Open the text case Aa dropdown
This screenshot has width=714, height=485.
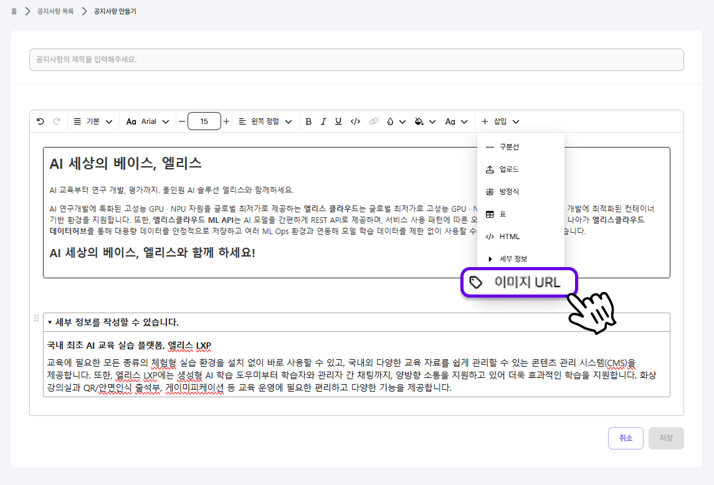pos(456,121)
